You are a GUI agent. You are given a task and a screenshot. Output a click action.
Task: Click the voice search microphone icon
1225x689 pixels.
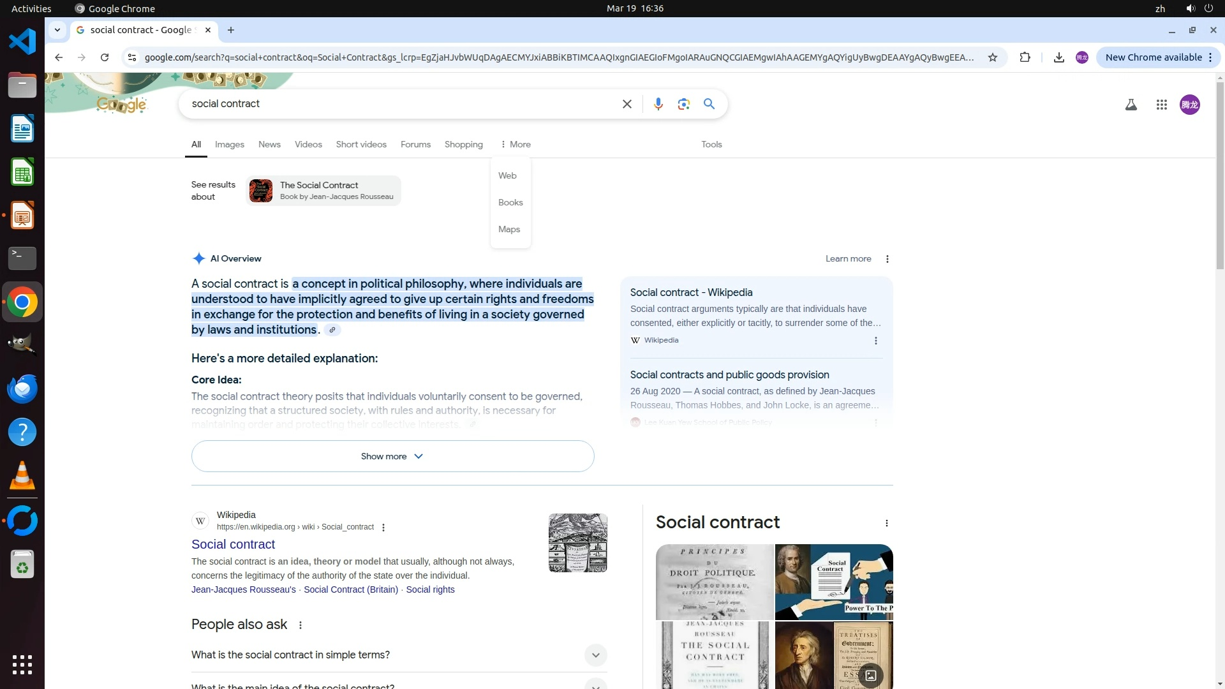pyautogui.click(x=658, y=104)
